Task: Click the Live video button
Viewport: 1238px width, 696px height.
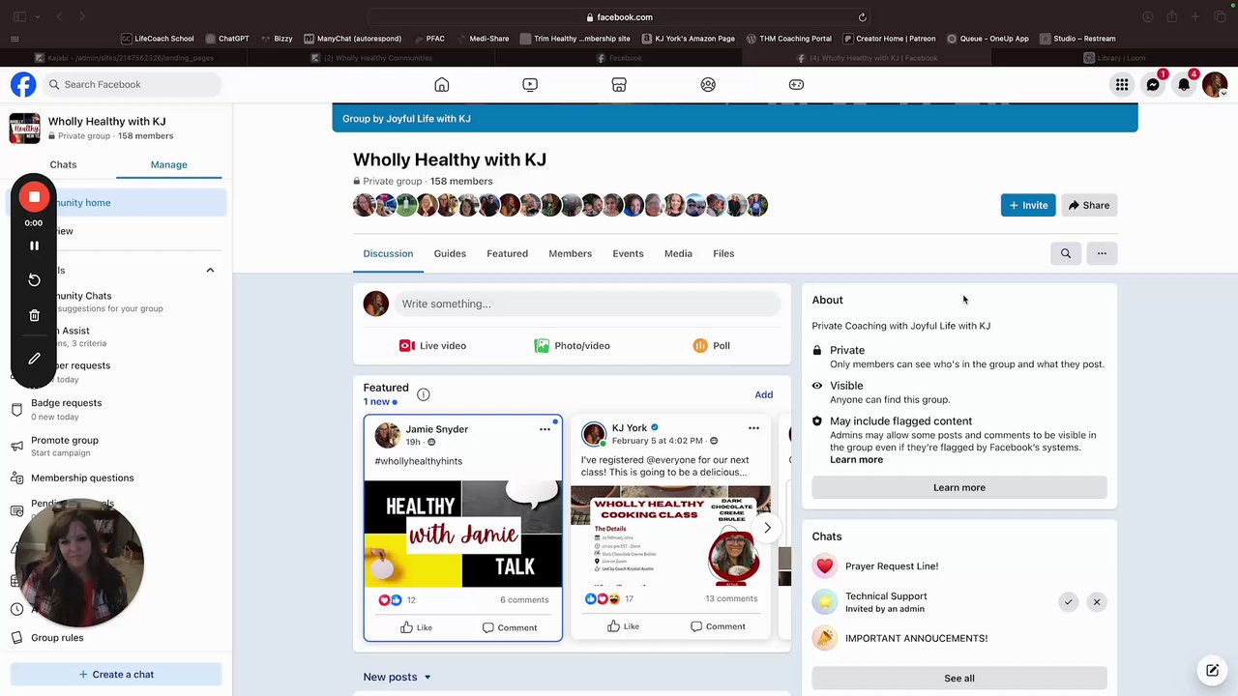Action: point(432,346)
